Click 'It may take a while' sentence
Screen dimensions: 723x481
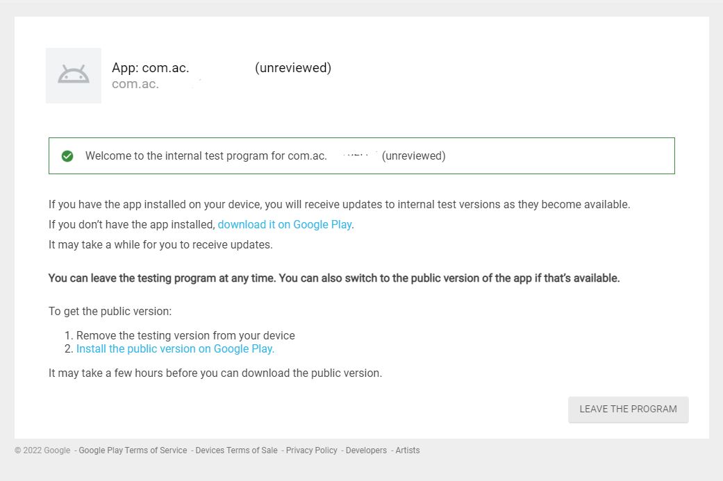[x=160, y=244]
